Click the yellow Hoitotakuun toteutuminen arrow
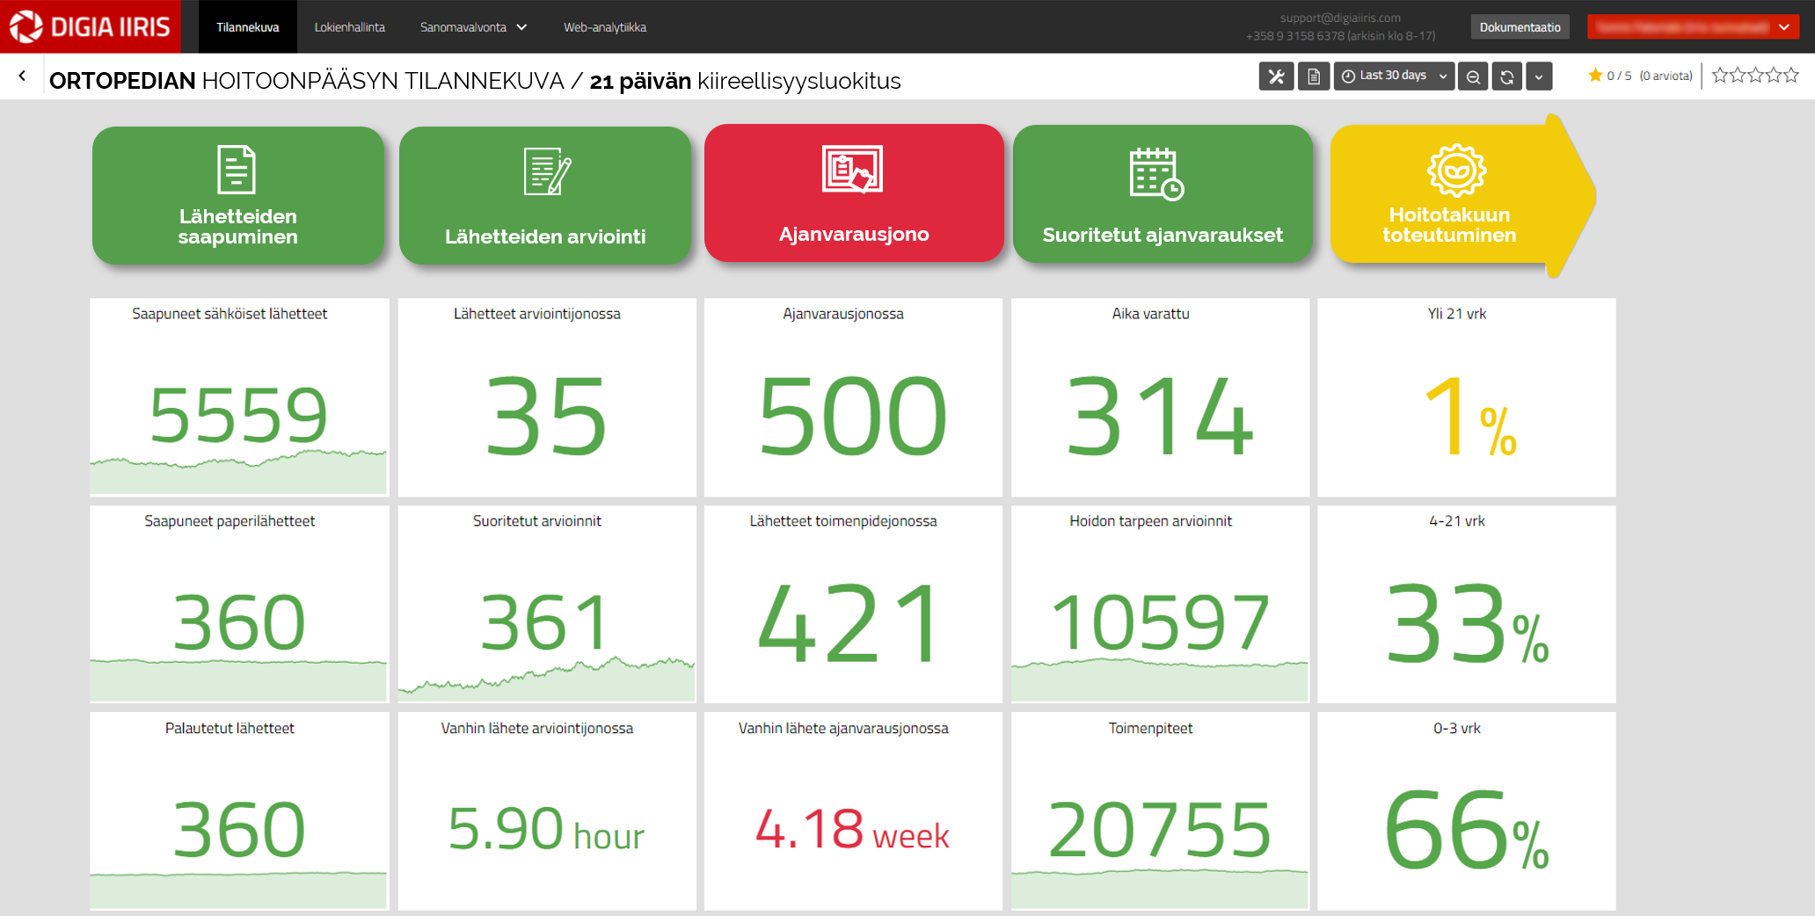 [x=1449, y=195]
